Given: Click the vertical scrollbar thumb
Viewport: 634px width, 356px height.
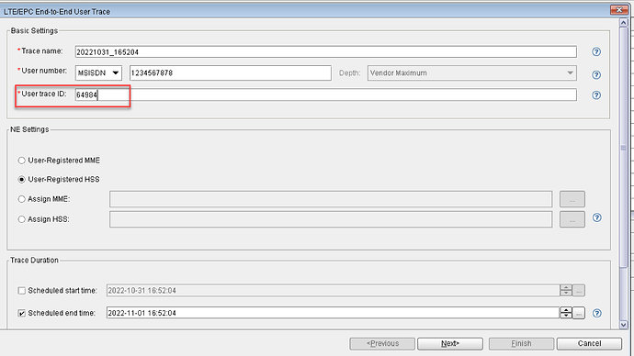Looking at the screenshot, I should pyautogui.click(x=624, y=148).
